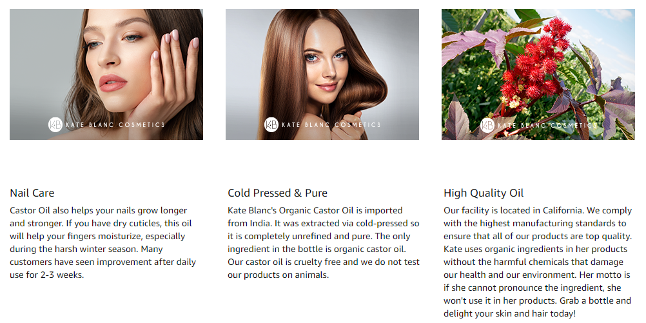646x323 pixels.
Task: Click the KB logo on the hair image
Action: pyautogui.click(x=271, y=124)
